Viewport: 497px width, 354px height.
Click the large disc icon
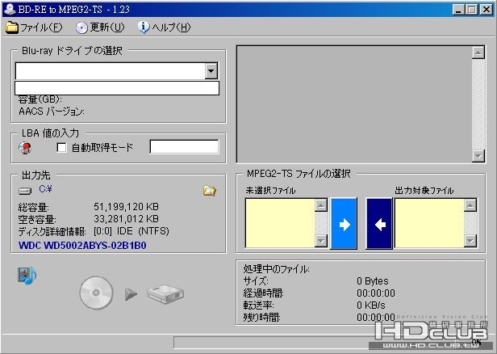click(96, 293)
